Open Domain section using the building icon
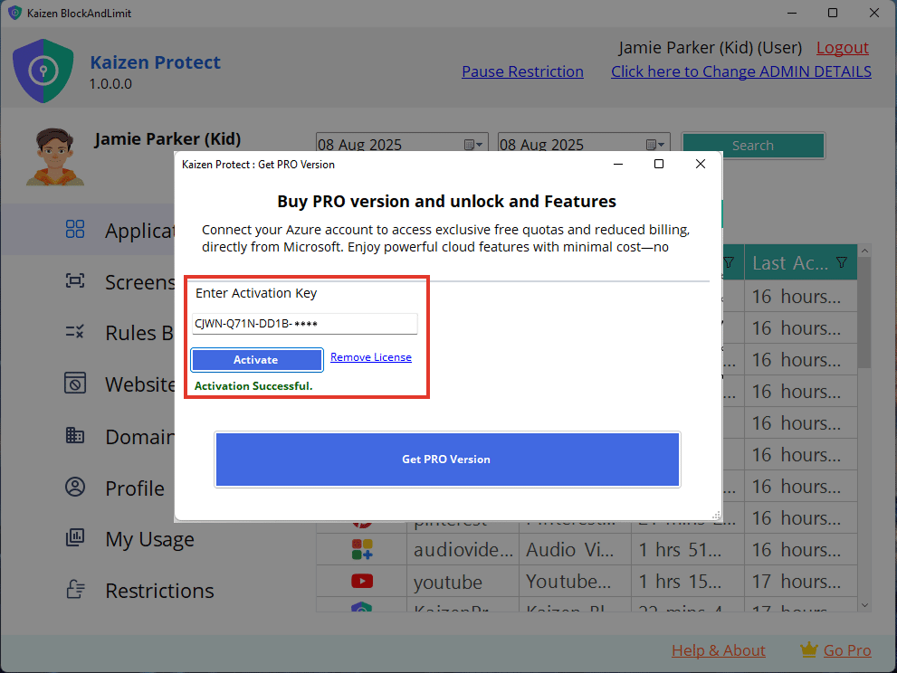The height and width of the screenshot is (673, 897). [75, 436]
